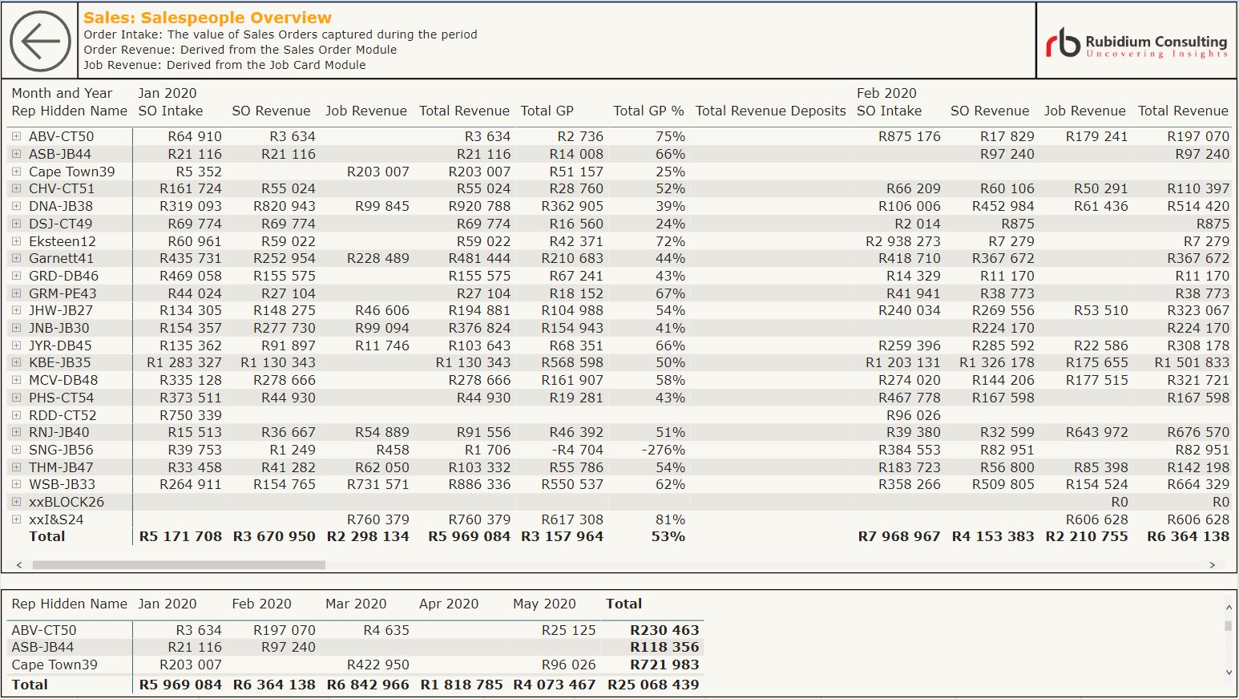Expand the DNA-JB38 salesperson row
Image resolution: width=1239 pixels, height=699 pixels.
(16, 206)
